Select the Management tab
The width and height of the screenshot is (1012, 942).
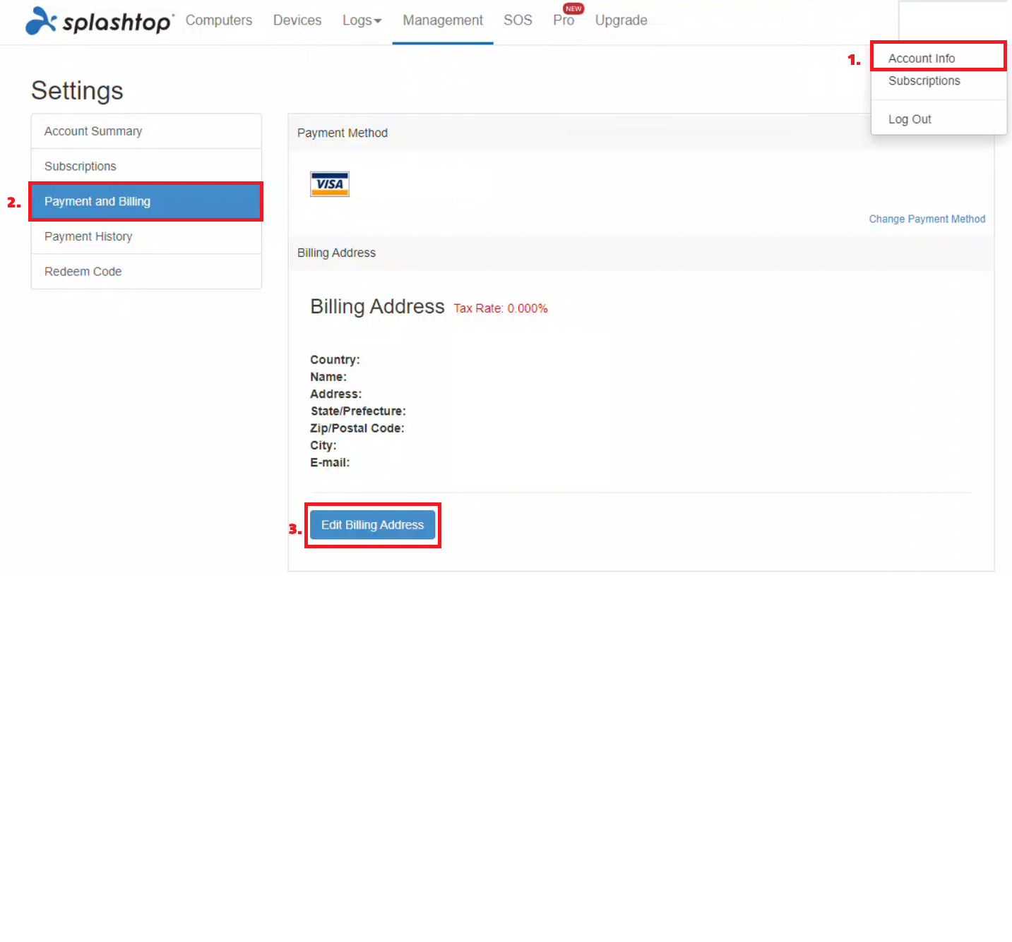[x=443, y=20]
